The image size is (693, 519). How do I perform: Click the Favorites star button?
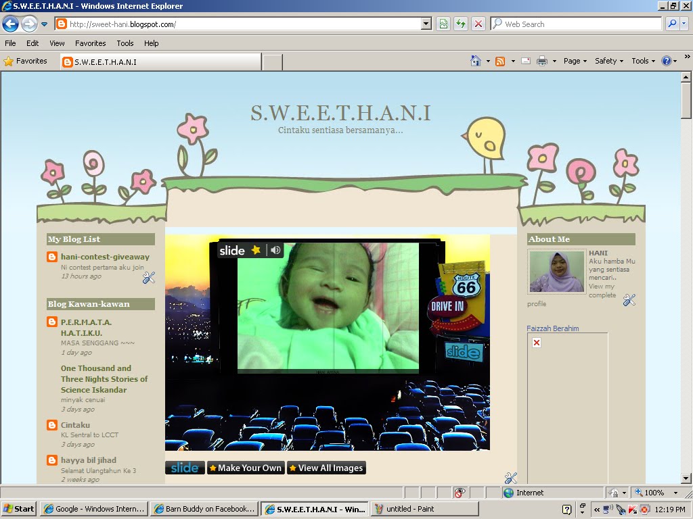(25, 61)
